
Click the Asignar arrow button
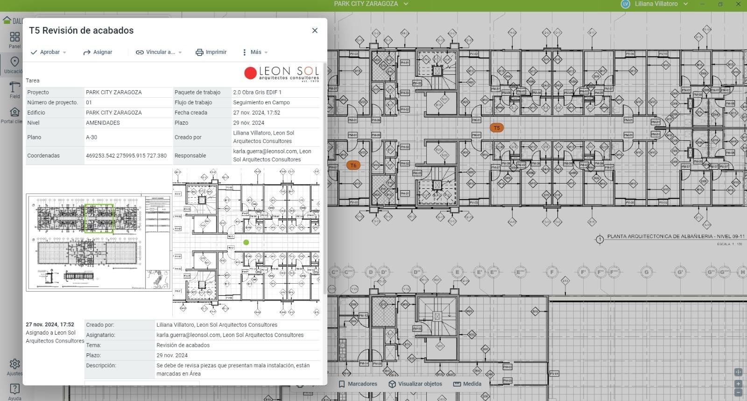tap(98, 52)
